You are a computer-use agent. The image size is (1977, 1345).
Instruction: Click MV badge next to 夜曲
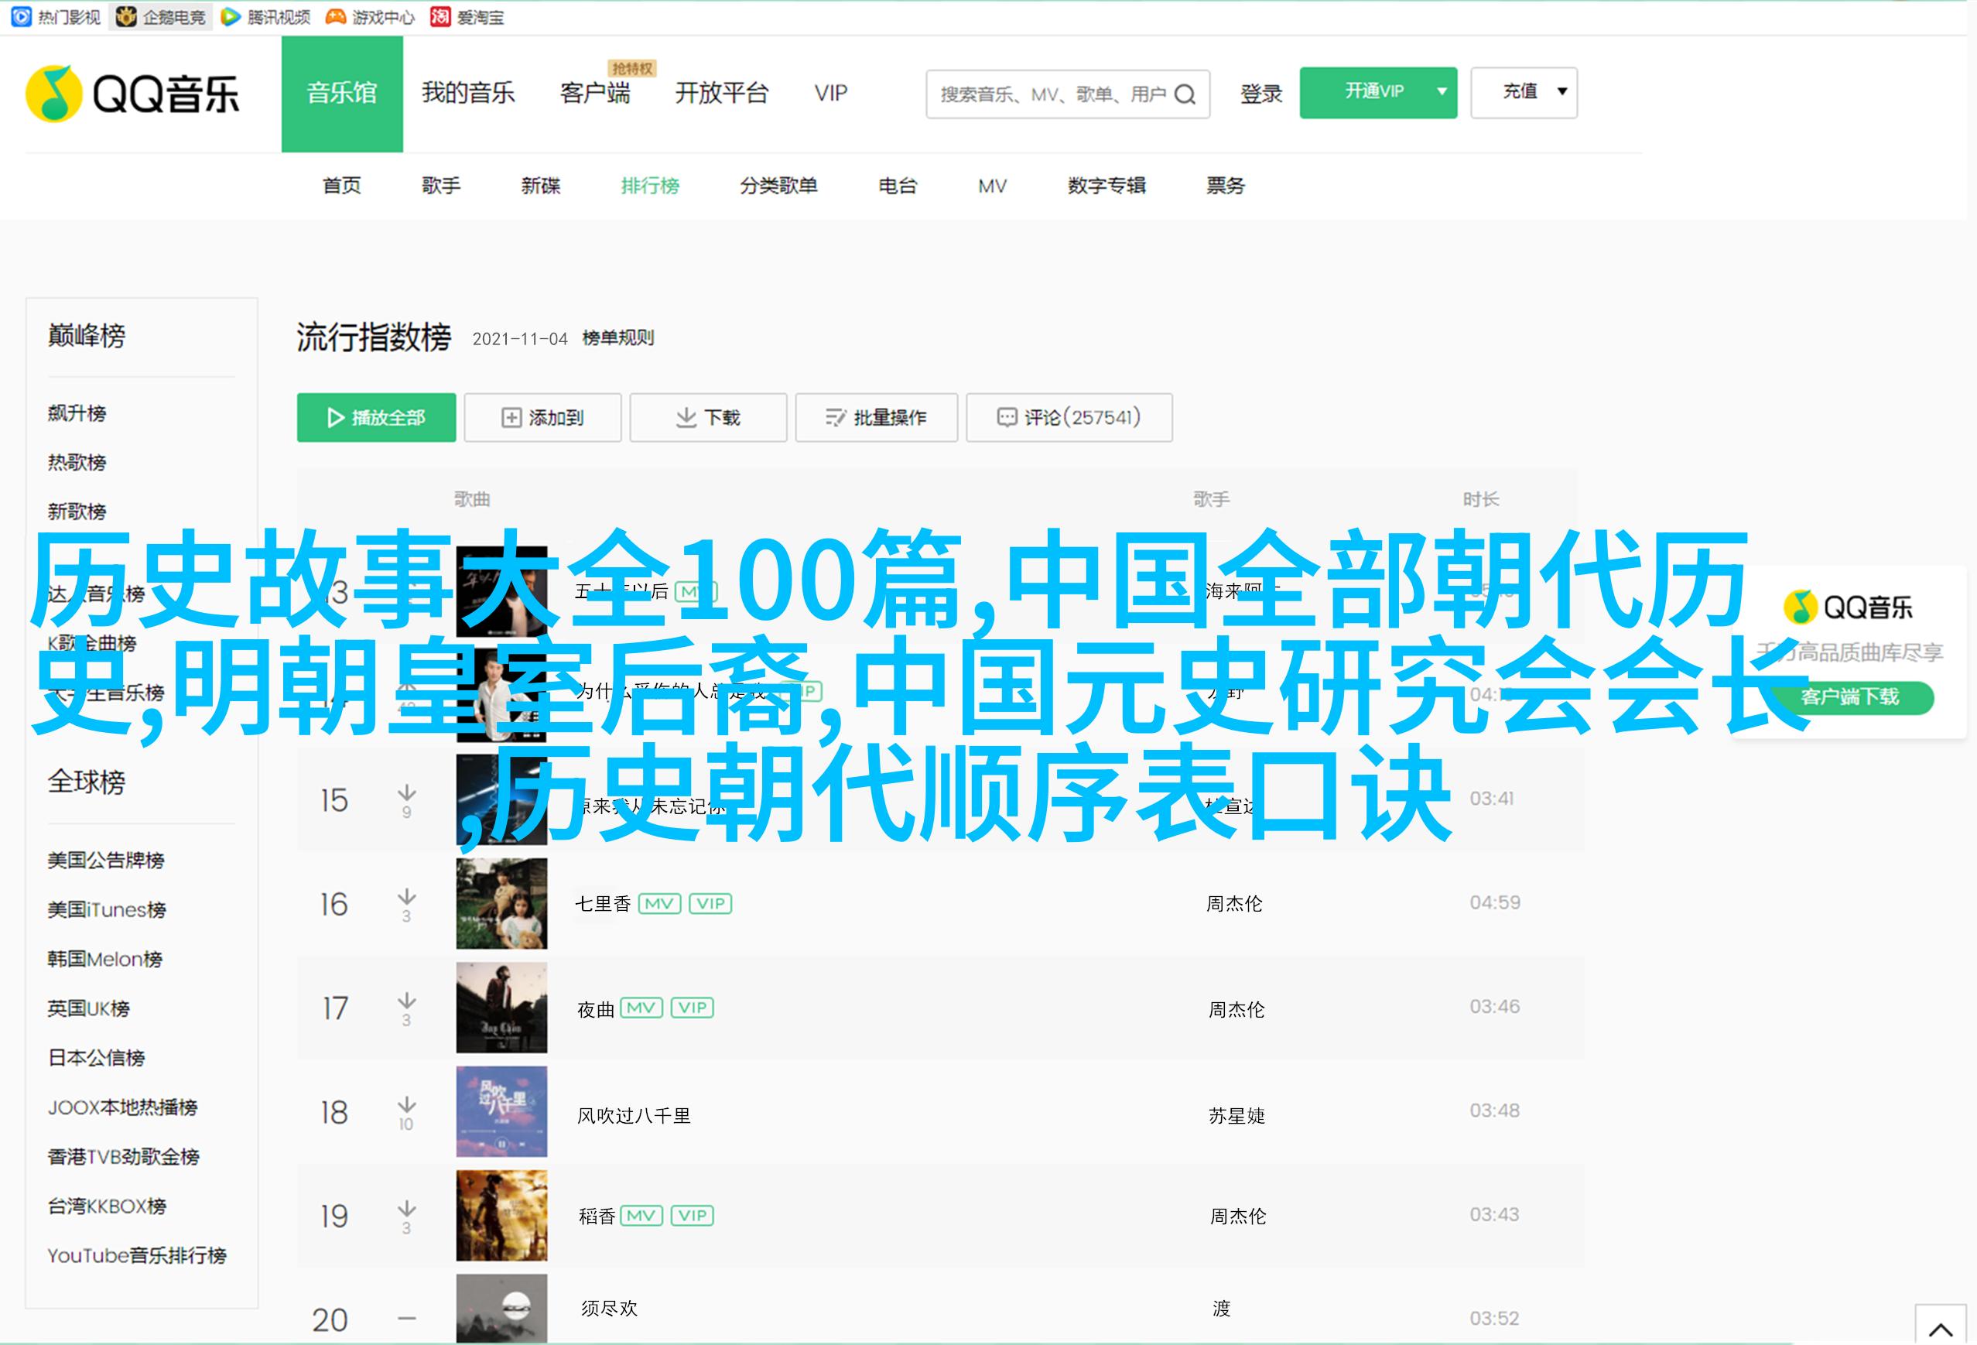[641, 1008]
